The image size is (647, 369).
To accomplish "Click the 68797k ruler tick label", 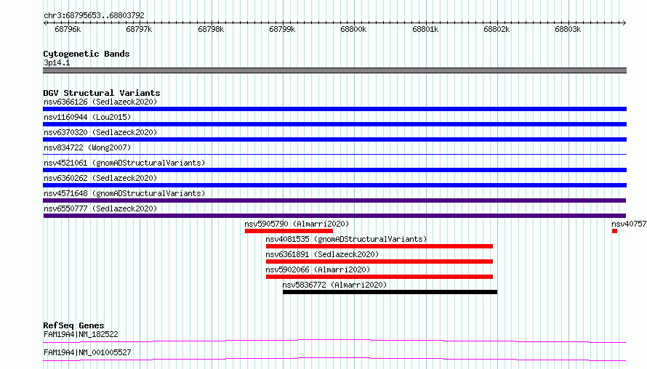I will pos(139,29).
